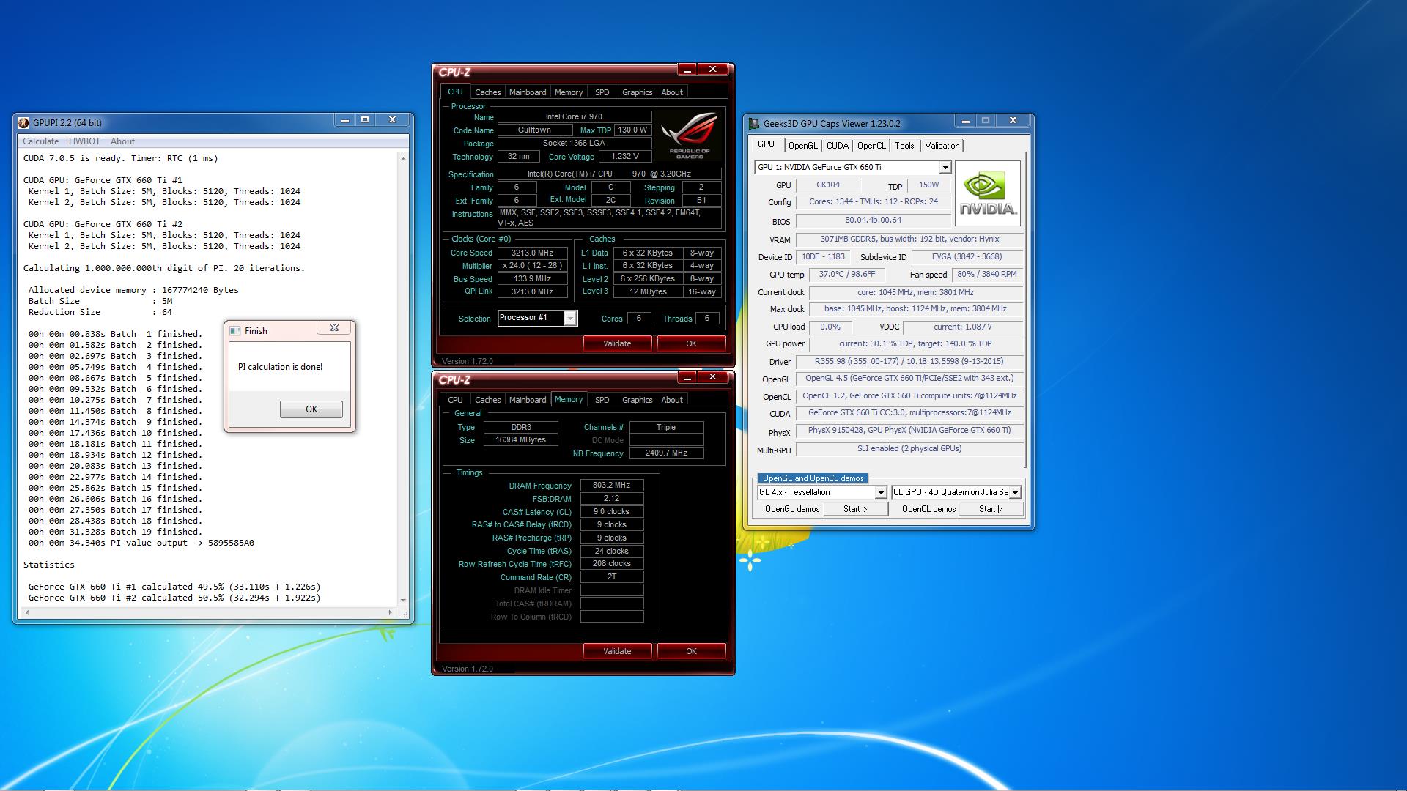Expand GL 4.x Tessellation demo dropdown
1407x791 pixels.
click(x=881, y=493)
